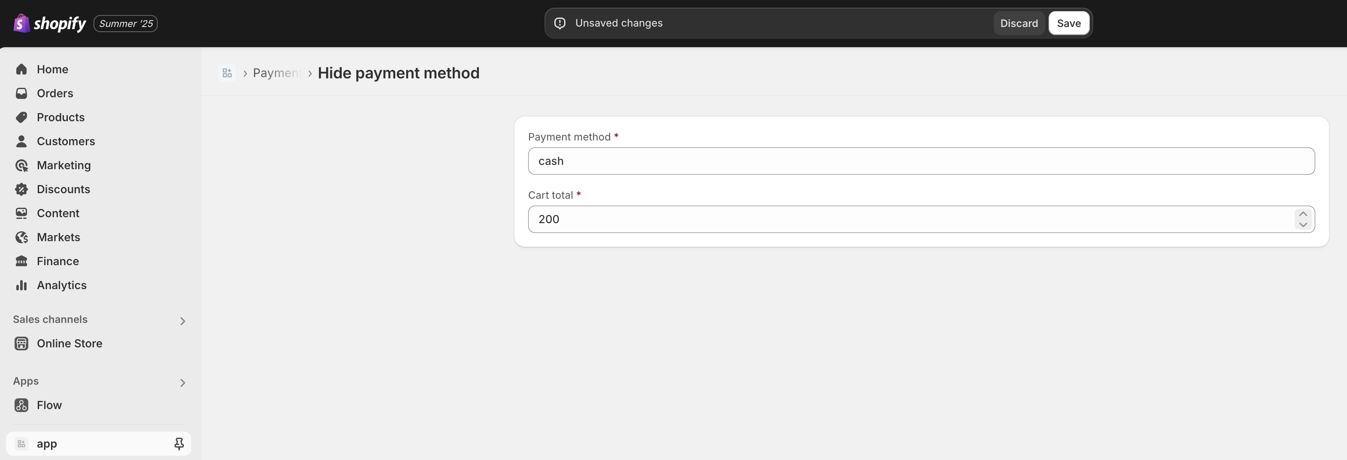Open the Analytics label in sidebar
1347x460 pixels.
(x=62, y=286)
